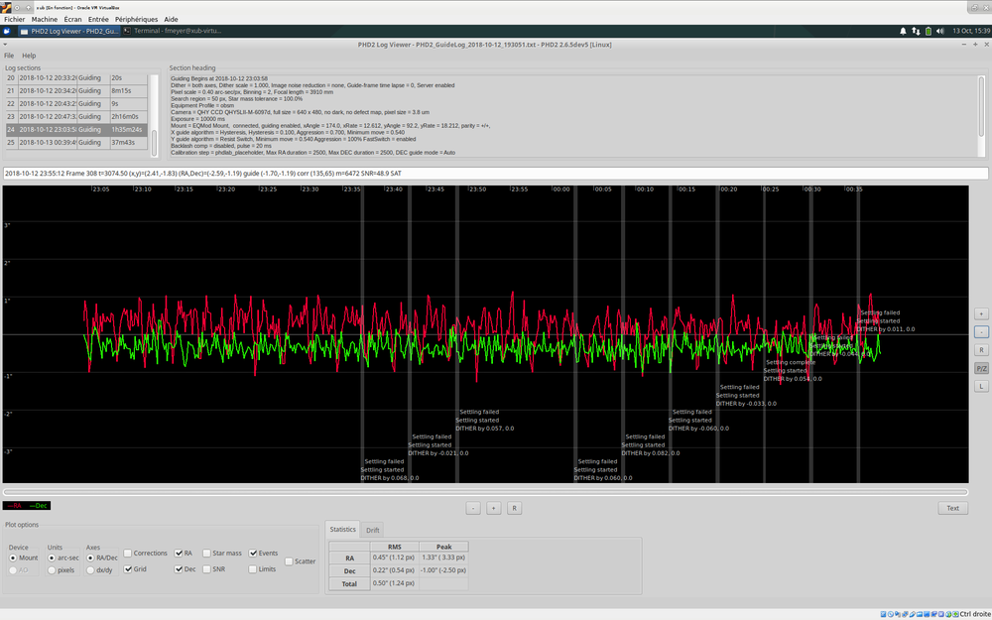Enable the Corrections checkbox
Screen dimensions: 992x620
[145, 553]
